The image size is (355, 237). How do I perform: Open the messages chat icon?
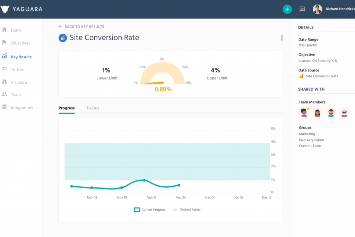point(302,9)
